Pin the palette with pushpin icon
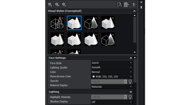This screenshot has width=188, height=105. [141, 8]
